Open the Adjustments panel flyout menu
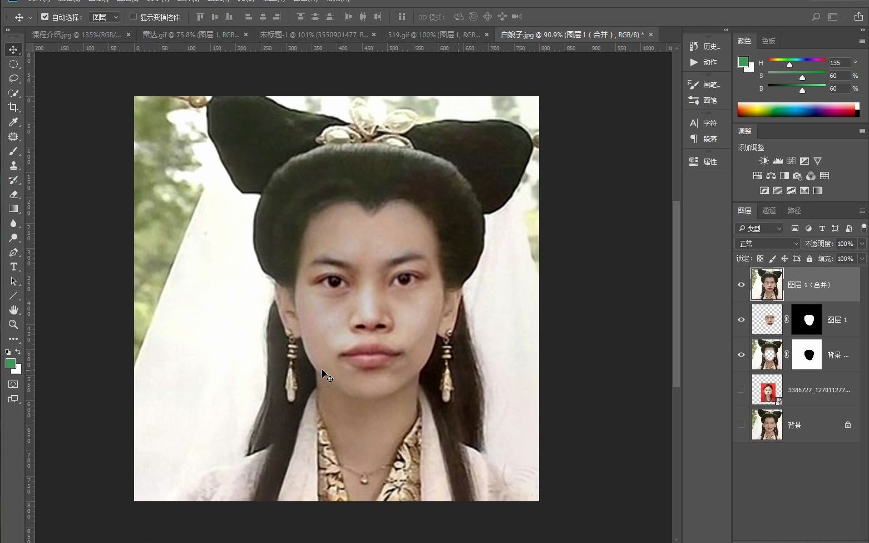Viewport: 869px width, 543px height. [862, 131]
